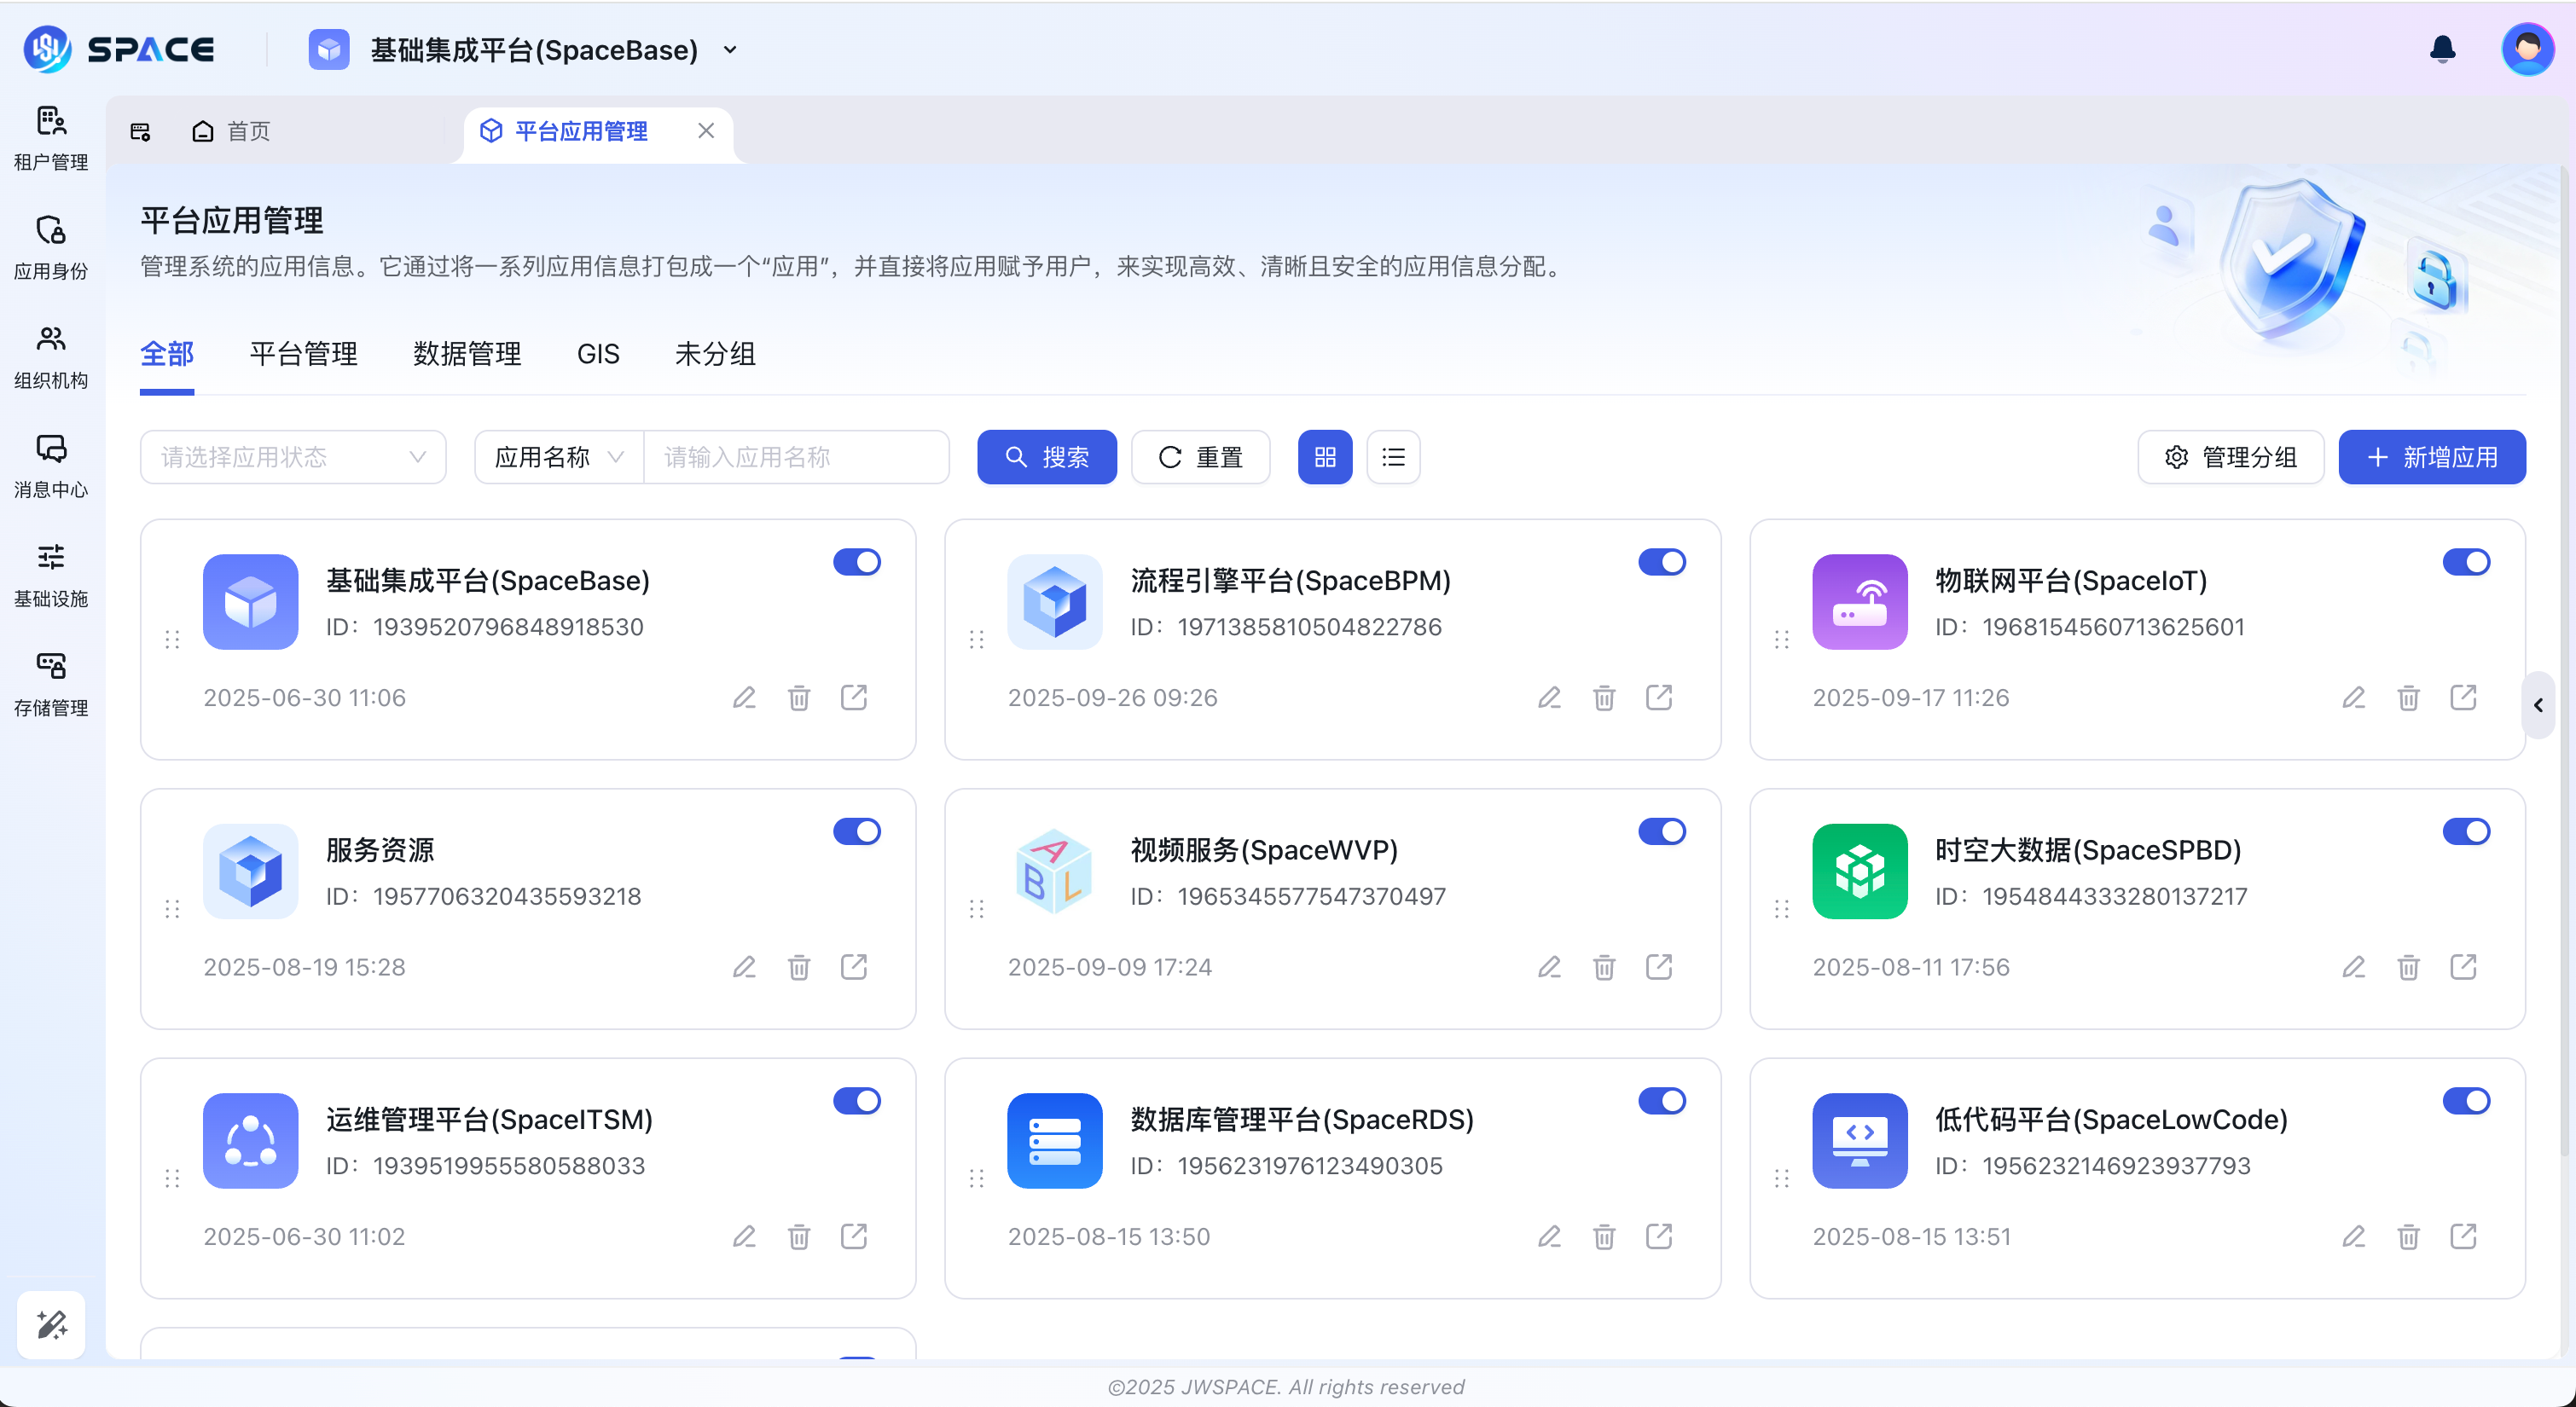This screenshot has width=2576, height=1407.
Task: Open 存储管理 in the sidebar
Action: pyautogui.click(x=51, y=683)
